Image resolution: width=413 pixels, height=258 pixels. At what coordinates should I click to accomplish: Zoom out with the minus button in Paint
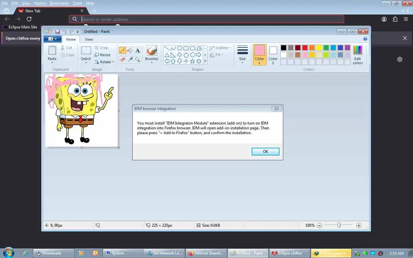pyautogui.click(x=319, y=225)
